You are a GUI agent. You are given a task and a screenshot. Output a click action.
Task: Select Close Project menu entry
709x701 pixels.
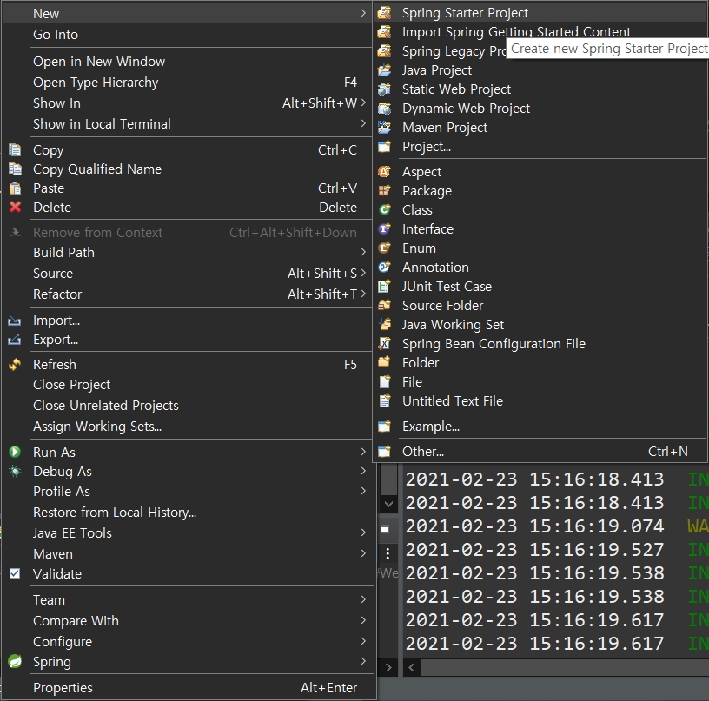187,385
